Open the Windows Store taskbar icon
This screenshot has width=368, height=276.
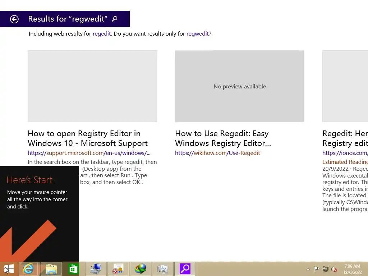click(73, 269)
